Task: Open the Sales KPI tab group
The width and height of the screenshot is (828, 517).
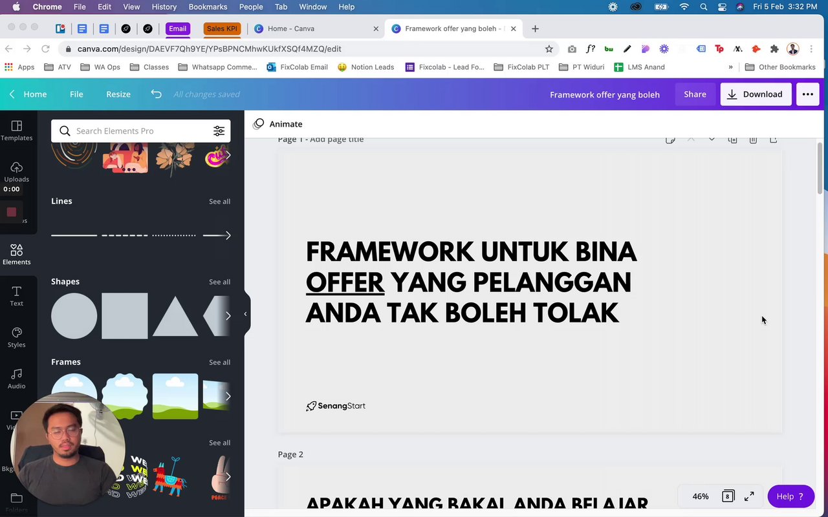Action: [x=222, y=28]
